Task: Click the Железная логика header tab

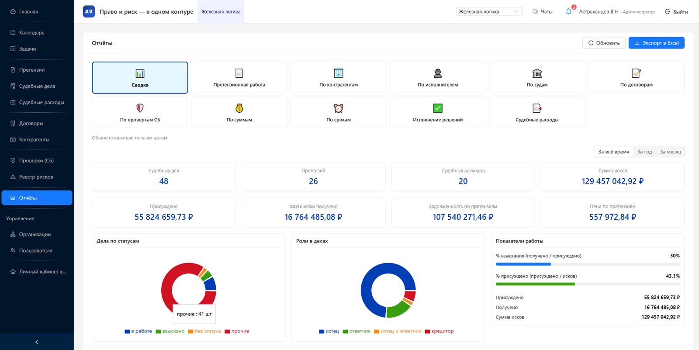Action: pos(221,12)
